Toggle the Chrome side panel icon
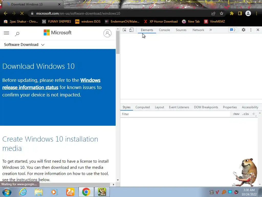262x197 pixels. [x=240, y=13]
